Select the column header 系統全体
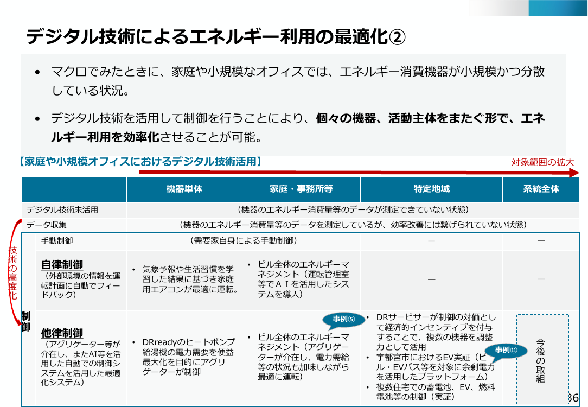The width and height of the screenshot is (588, 407). point(541,189)
